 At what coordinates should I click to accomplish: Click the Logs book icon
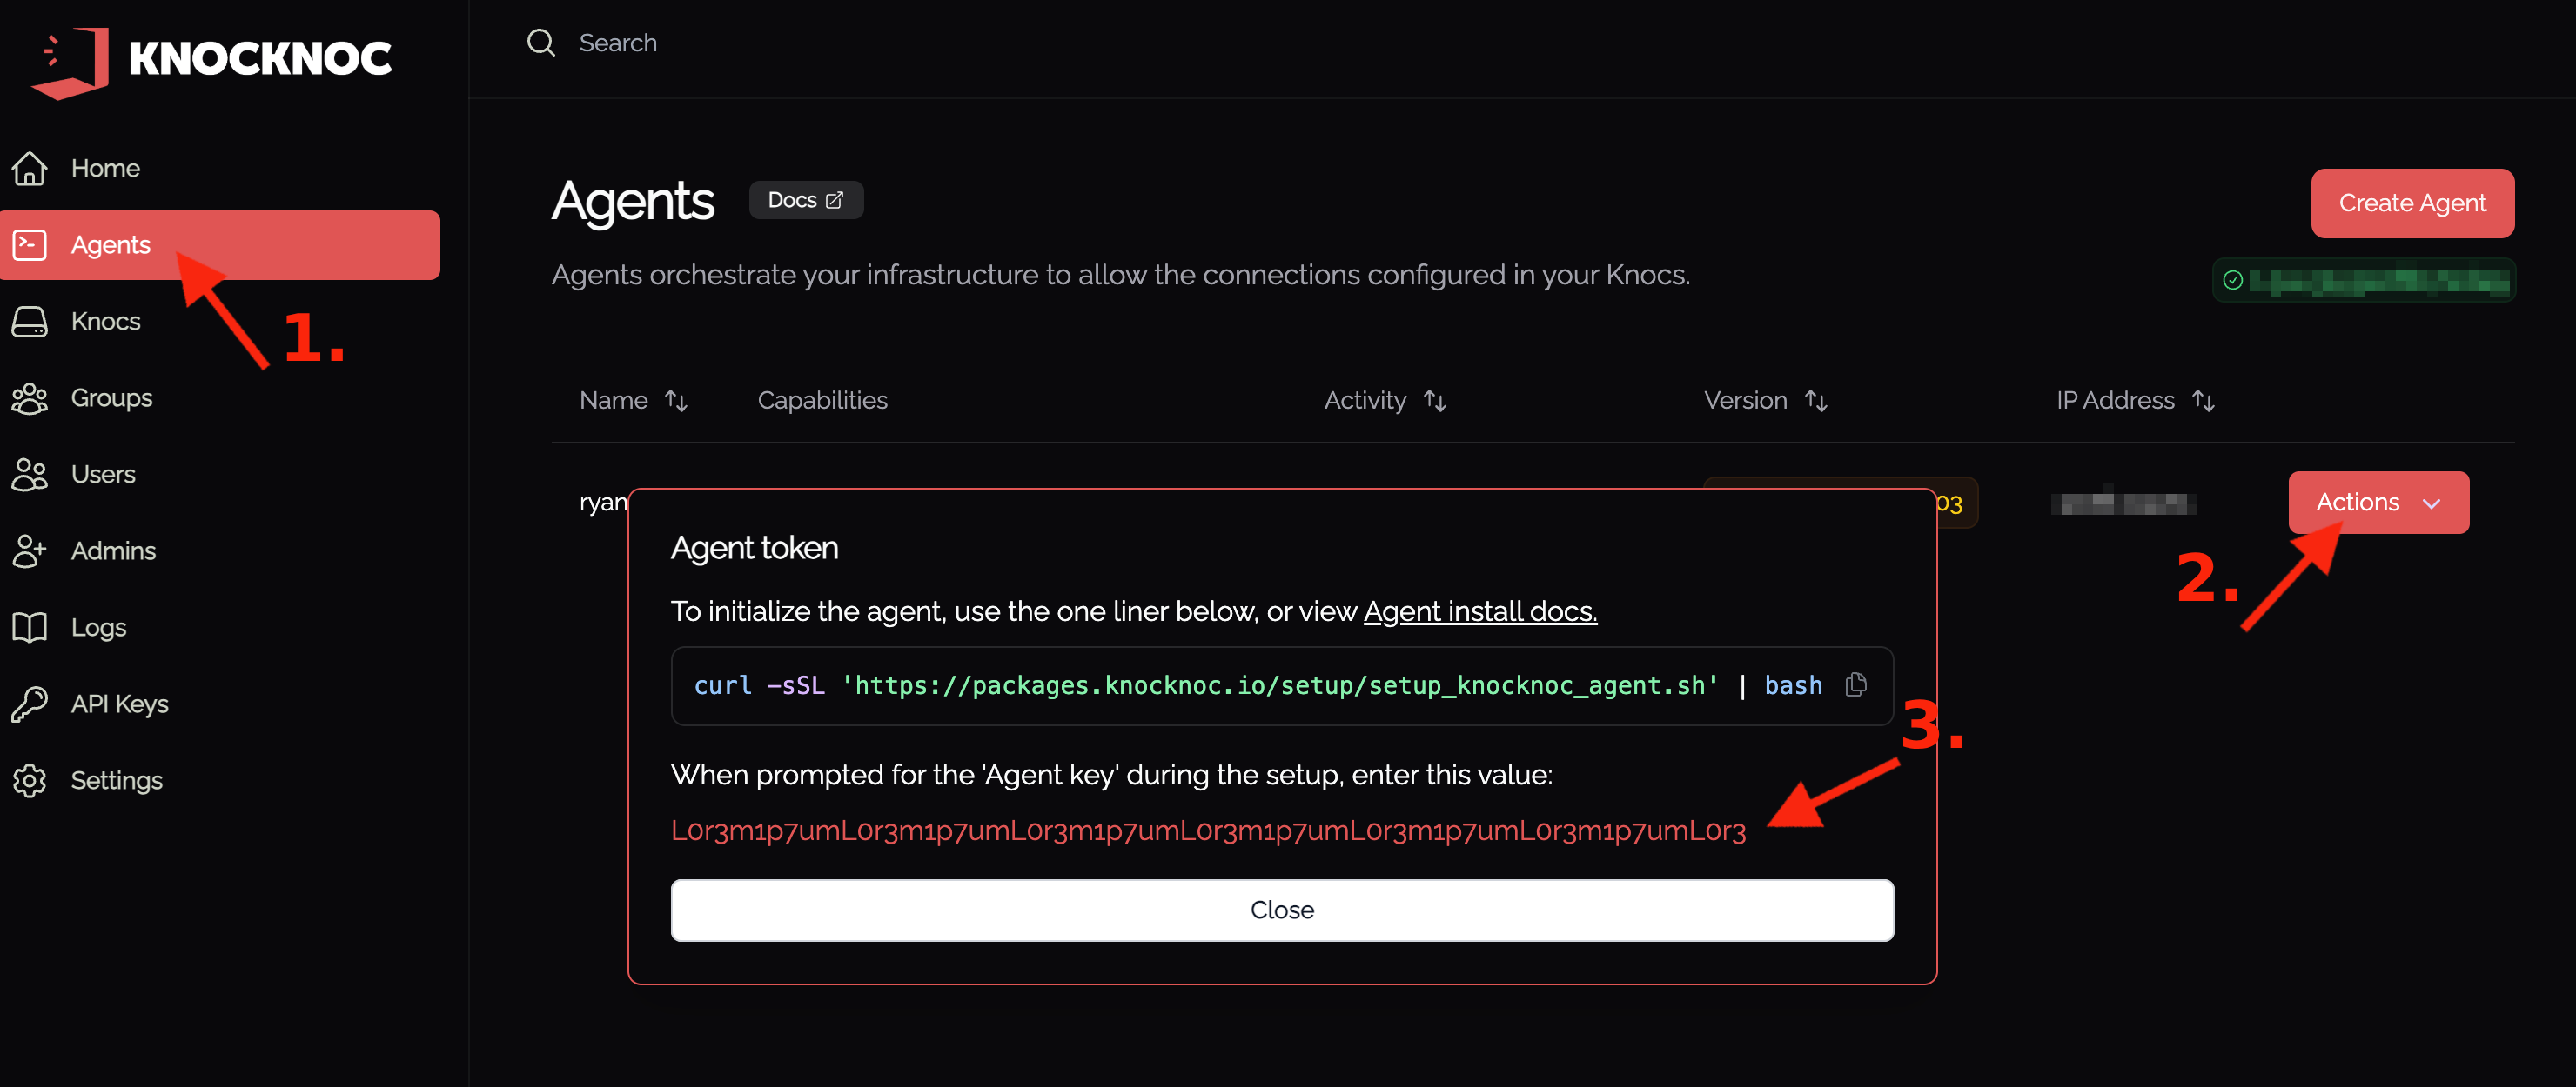coord(30,628)
